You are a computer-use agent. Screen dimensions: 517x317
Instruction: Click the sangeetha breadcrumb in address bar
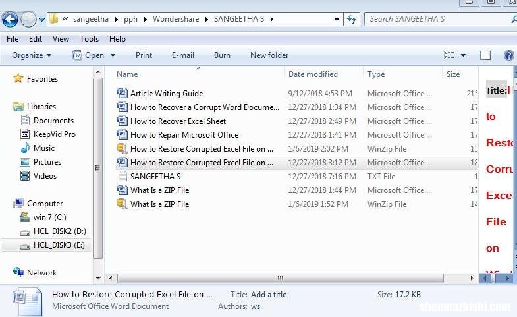91,20
